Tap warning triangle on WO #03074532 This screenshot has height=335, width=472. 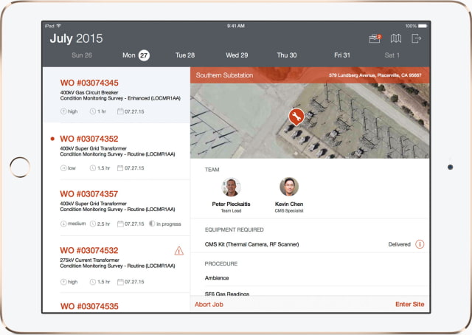(x=178, y=251)
